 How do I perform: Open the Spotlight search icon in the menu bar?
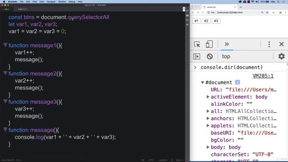(x=279, y=2)
